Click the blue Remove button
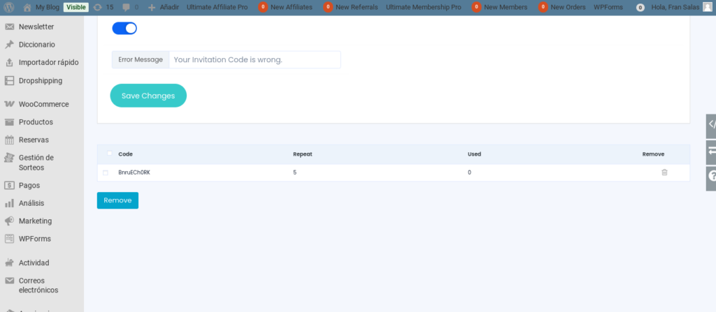The image size is (716, 312). pyautogui.click(x=117, y=200)
